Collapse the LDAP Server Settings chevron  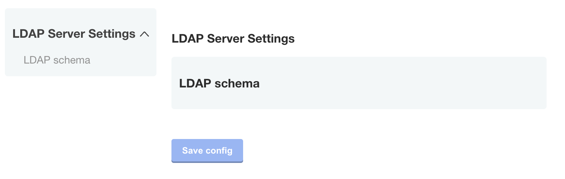pos(144,34)
